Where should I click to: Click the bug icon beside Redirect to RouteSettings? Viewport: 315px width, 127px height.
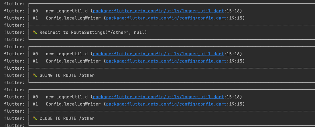click(x=35, y=32)
